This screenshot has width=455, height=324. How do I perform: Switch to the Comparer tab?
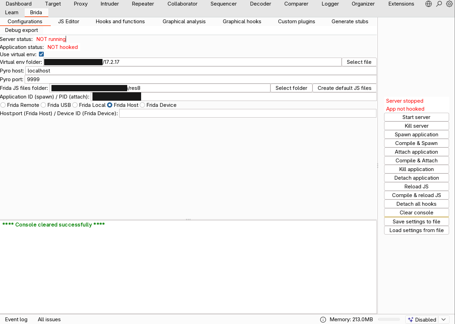pos(296,4)
